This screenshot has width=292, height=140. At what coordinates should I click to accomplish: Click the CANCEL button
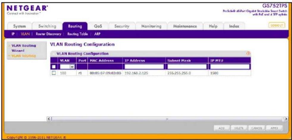point(257,128)
